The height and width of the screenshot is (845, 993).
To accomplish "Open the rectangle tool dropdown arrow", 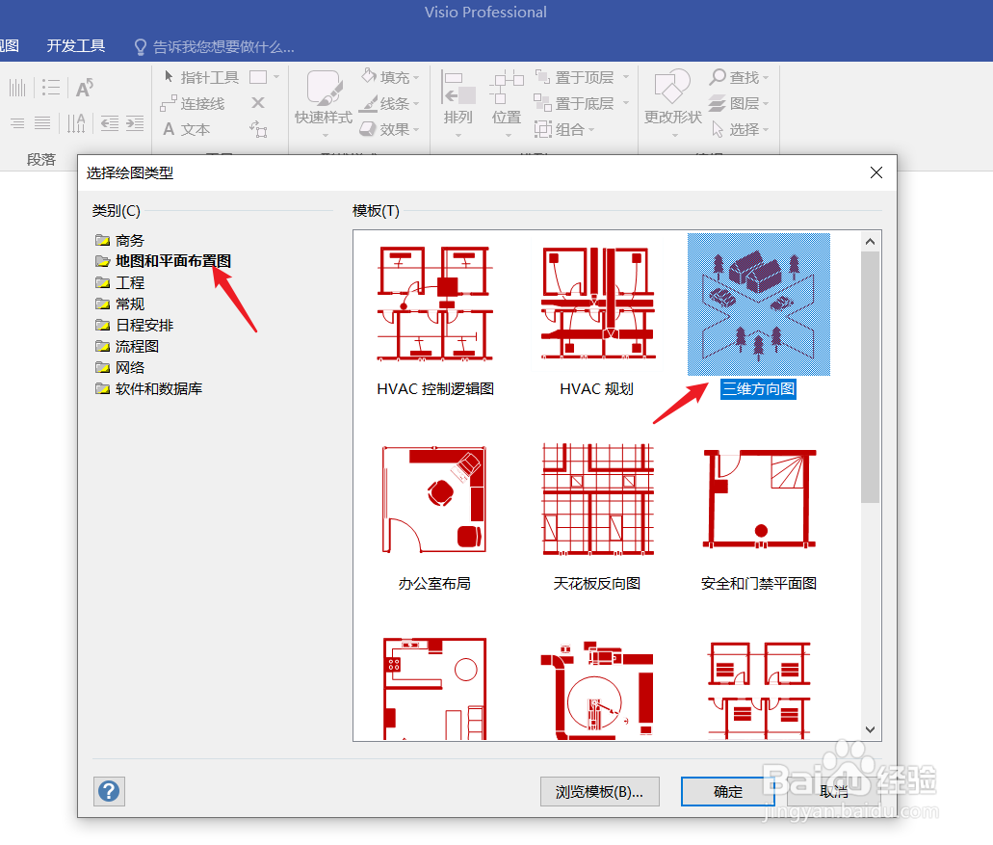I will 276,77.
